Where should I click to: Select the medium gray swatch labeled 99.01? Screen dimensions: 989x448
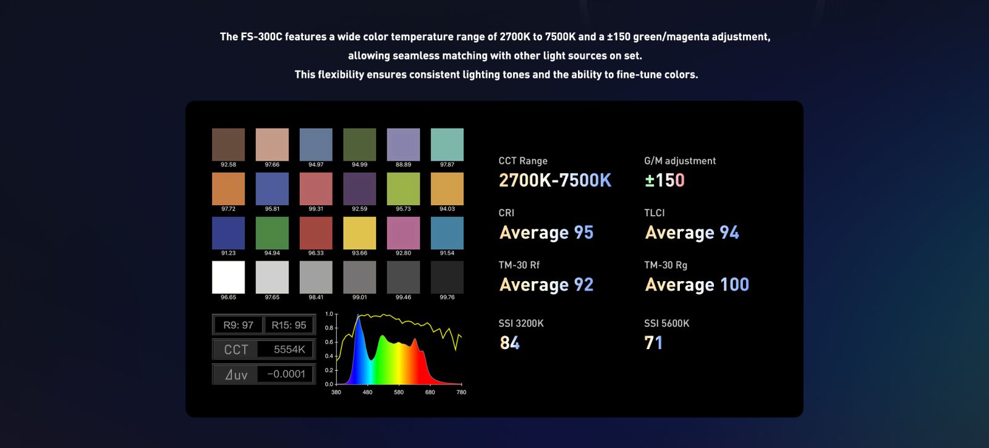point(360,277)
